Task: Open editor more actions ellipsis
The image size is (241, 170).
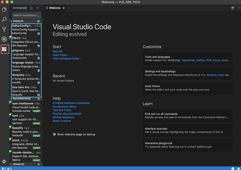Action: click(x=239, y=8)
